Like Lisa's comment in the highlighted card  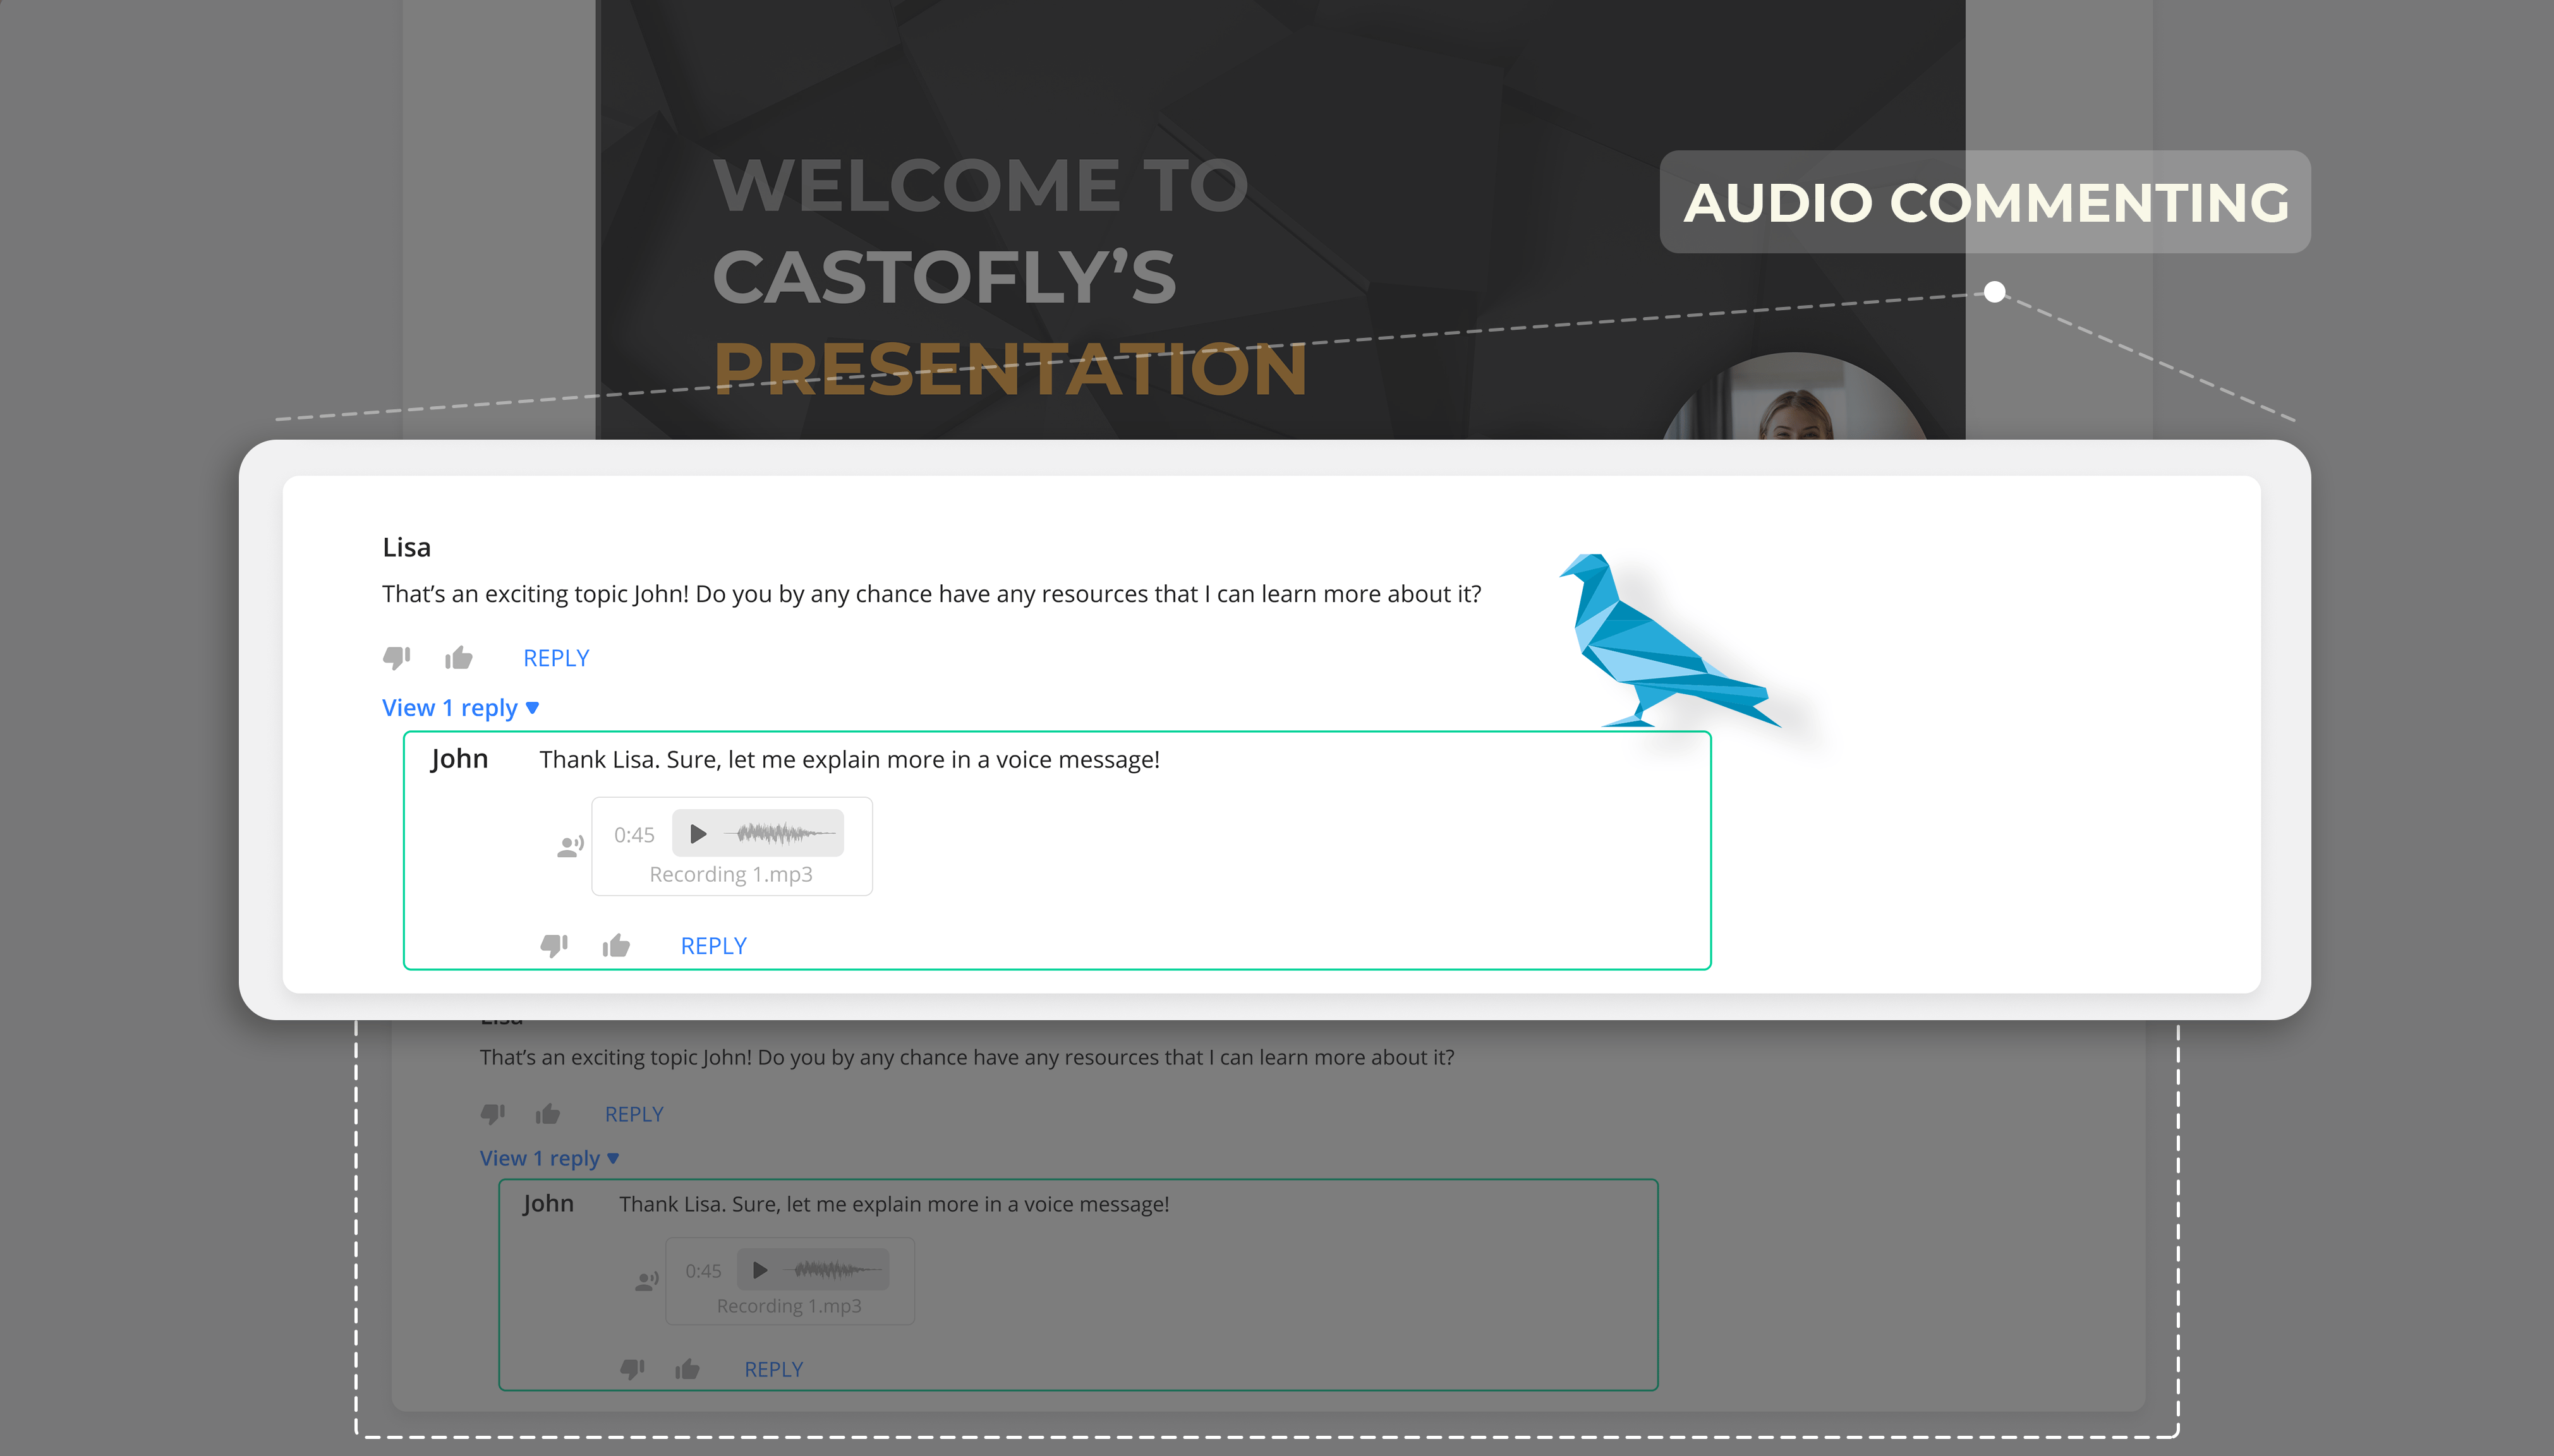(459, 657)
